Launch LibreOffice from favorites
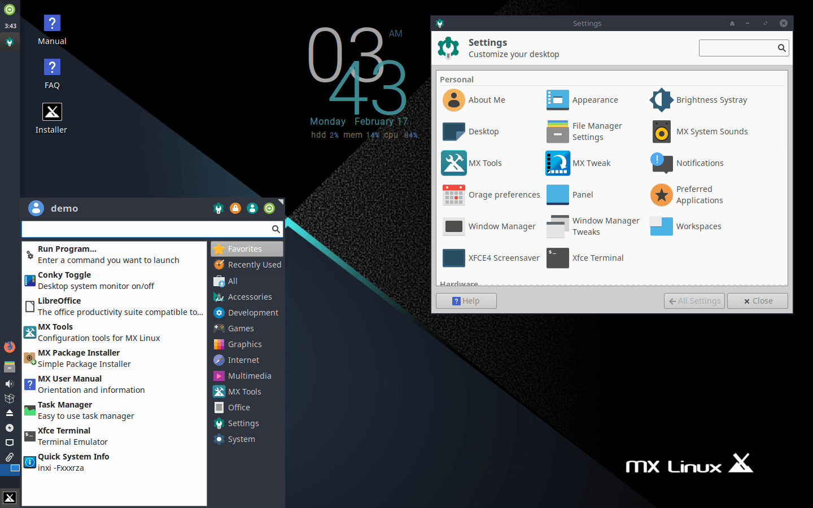This screenshot has height=508, width=813. tap(114, 306)
